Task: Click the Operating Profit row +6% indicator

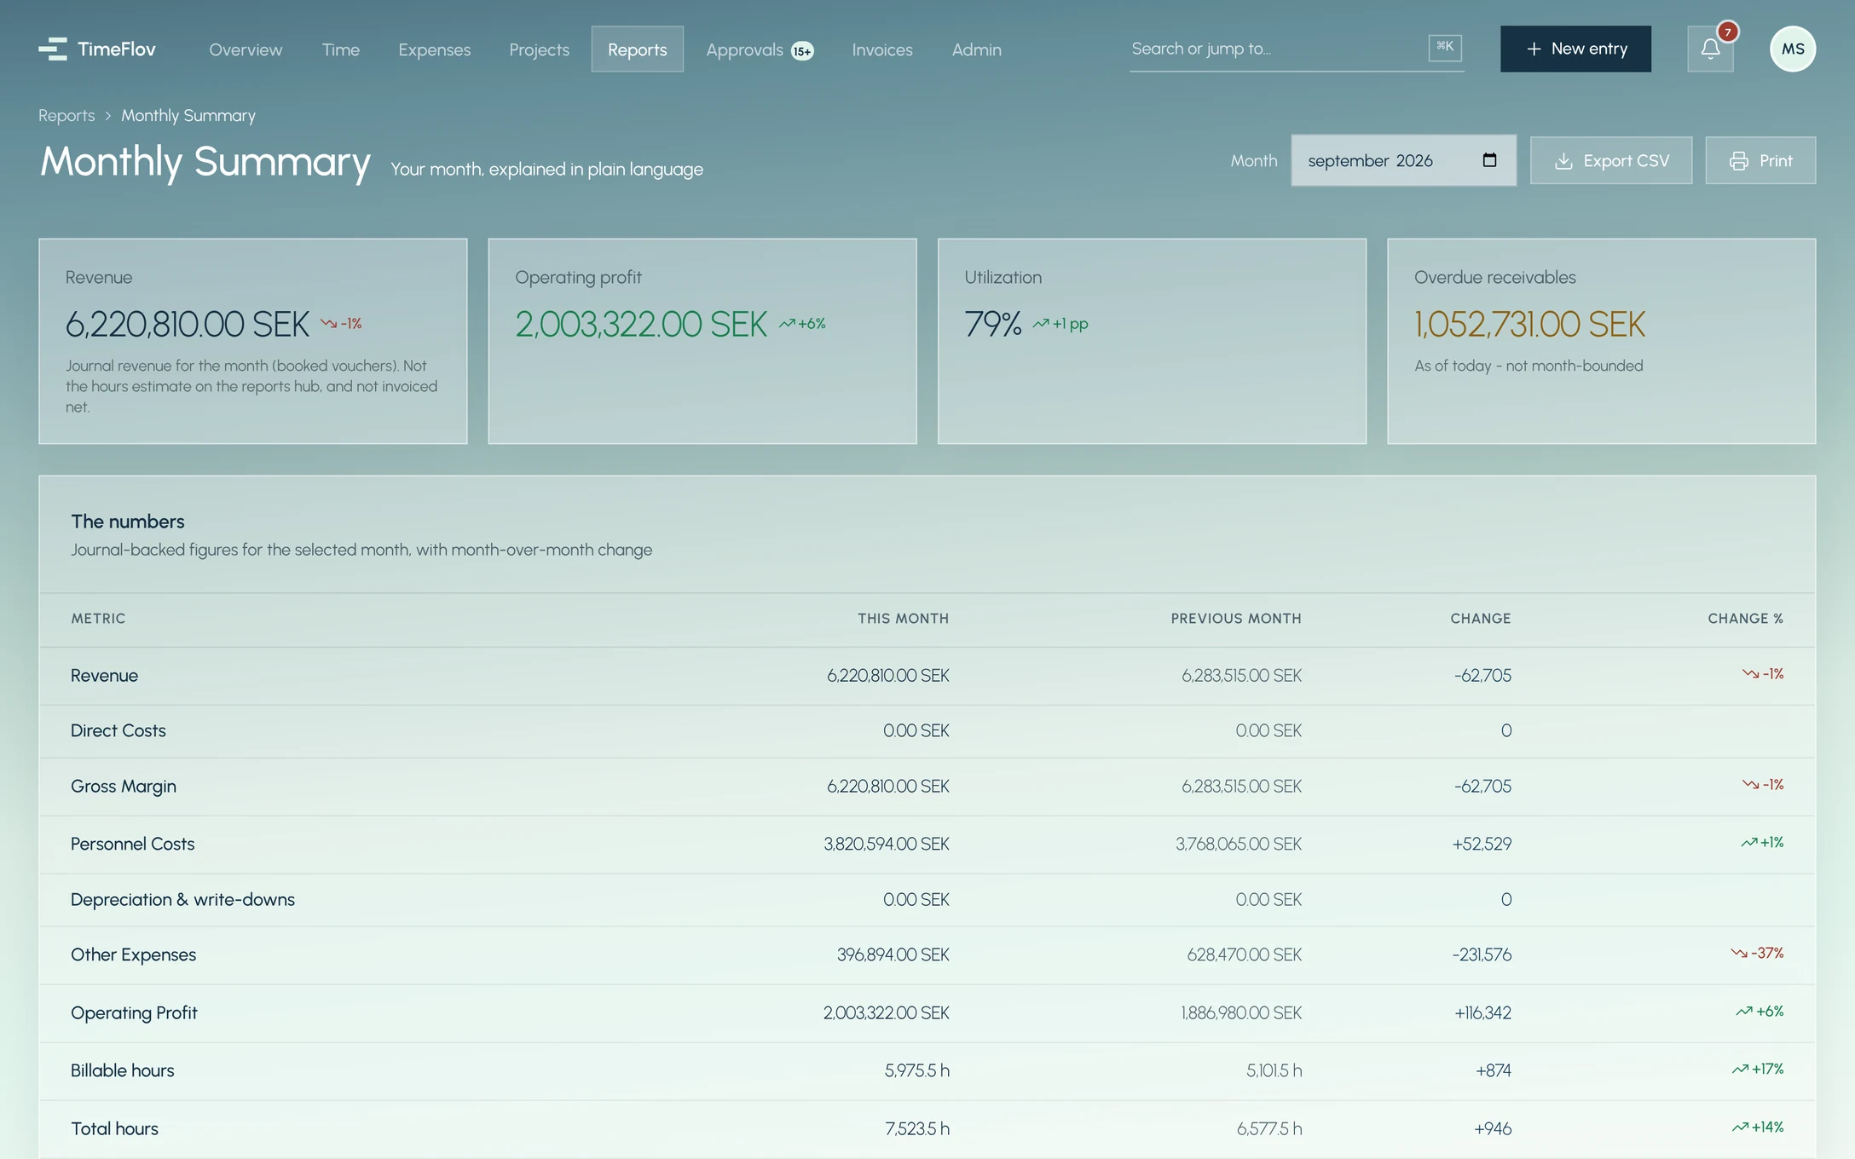Action: point(1760,1011)
